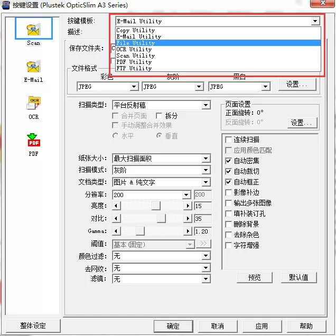Disable the 自动框正 checkbox

[x=228, y=182]
